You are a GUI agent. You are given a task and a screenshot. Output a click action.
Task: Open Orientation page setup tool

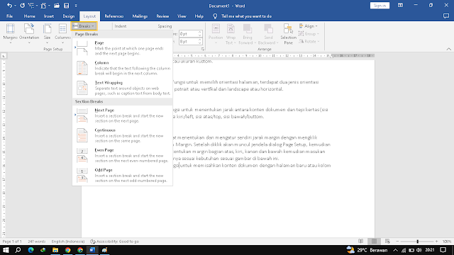29,33
